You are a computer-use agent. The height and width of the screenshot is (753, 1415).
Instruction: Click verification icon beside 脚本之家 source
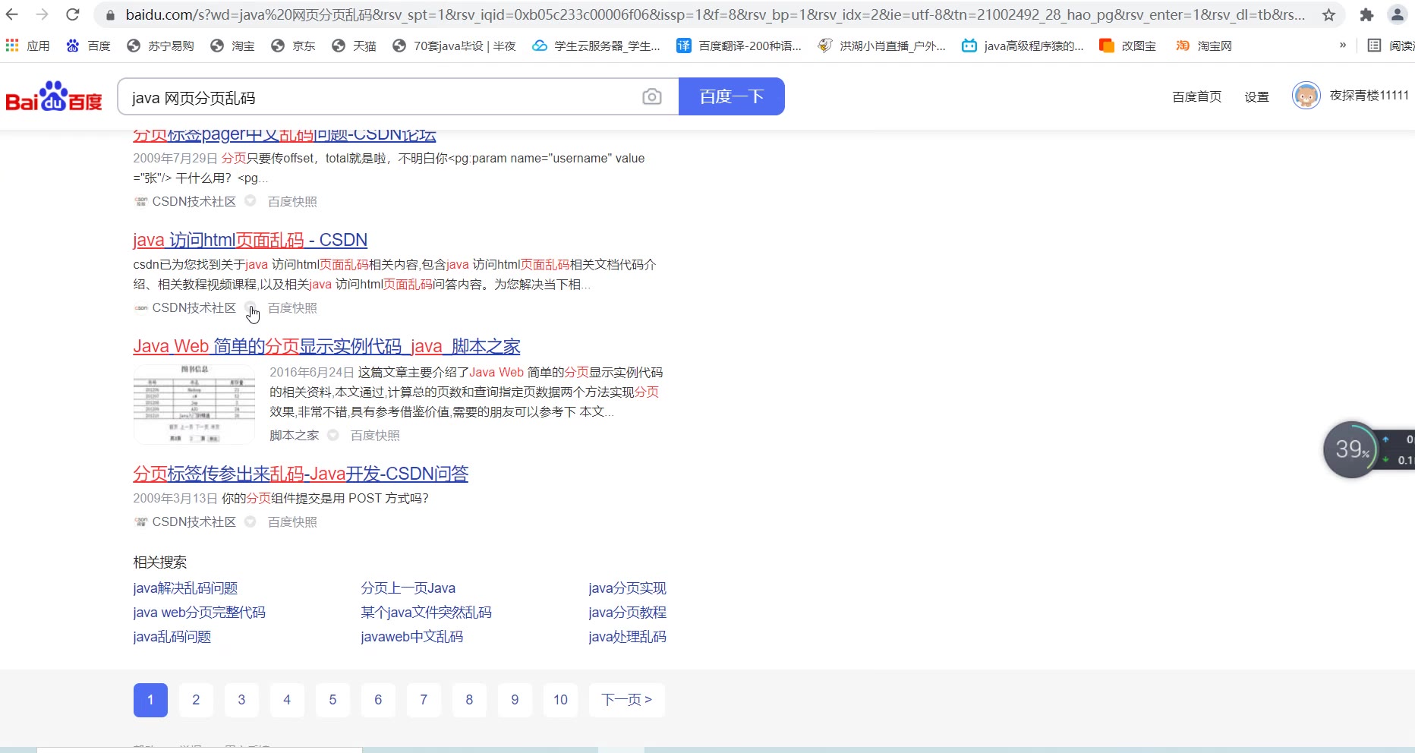click(x=332, y=435)
